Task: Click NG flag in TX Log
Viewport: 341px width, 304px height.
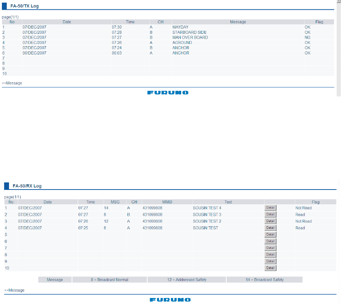Action: 308,38
